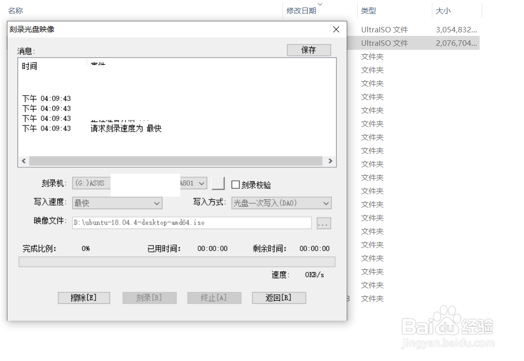Click the small square button next to burner dropdown
524x361 pixels.
[x=218, y=183]
